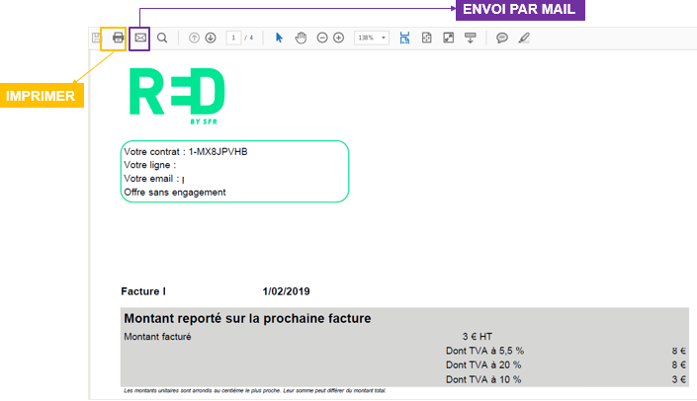Click the ENVOI PAR MAIL label
The height and width of the screenshot is (401, 697).
(520, 10)
